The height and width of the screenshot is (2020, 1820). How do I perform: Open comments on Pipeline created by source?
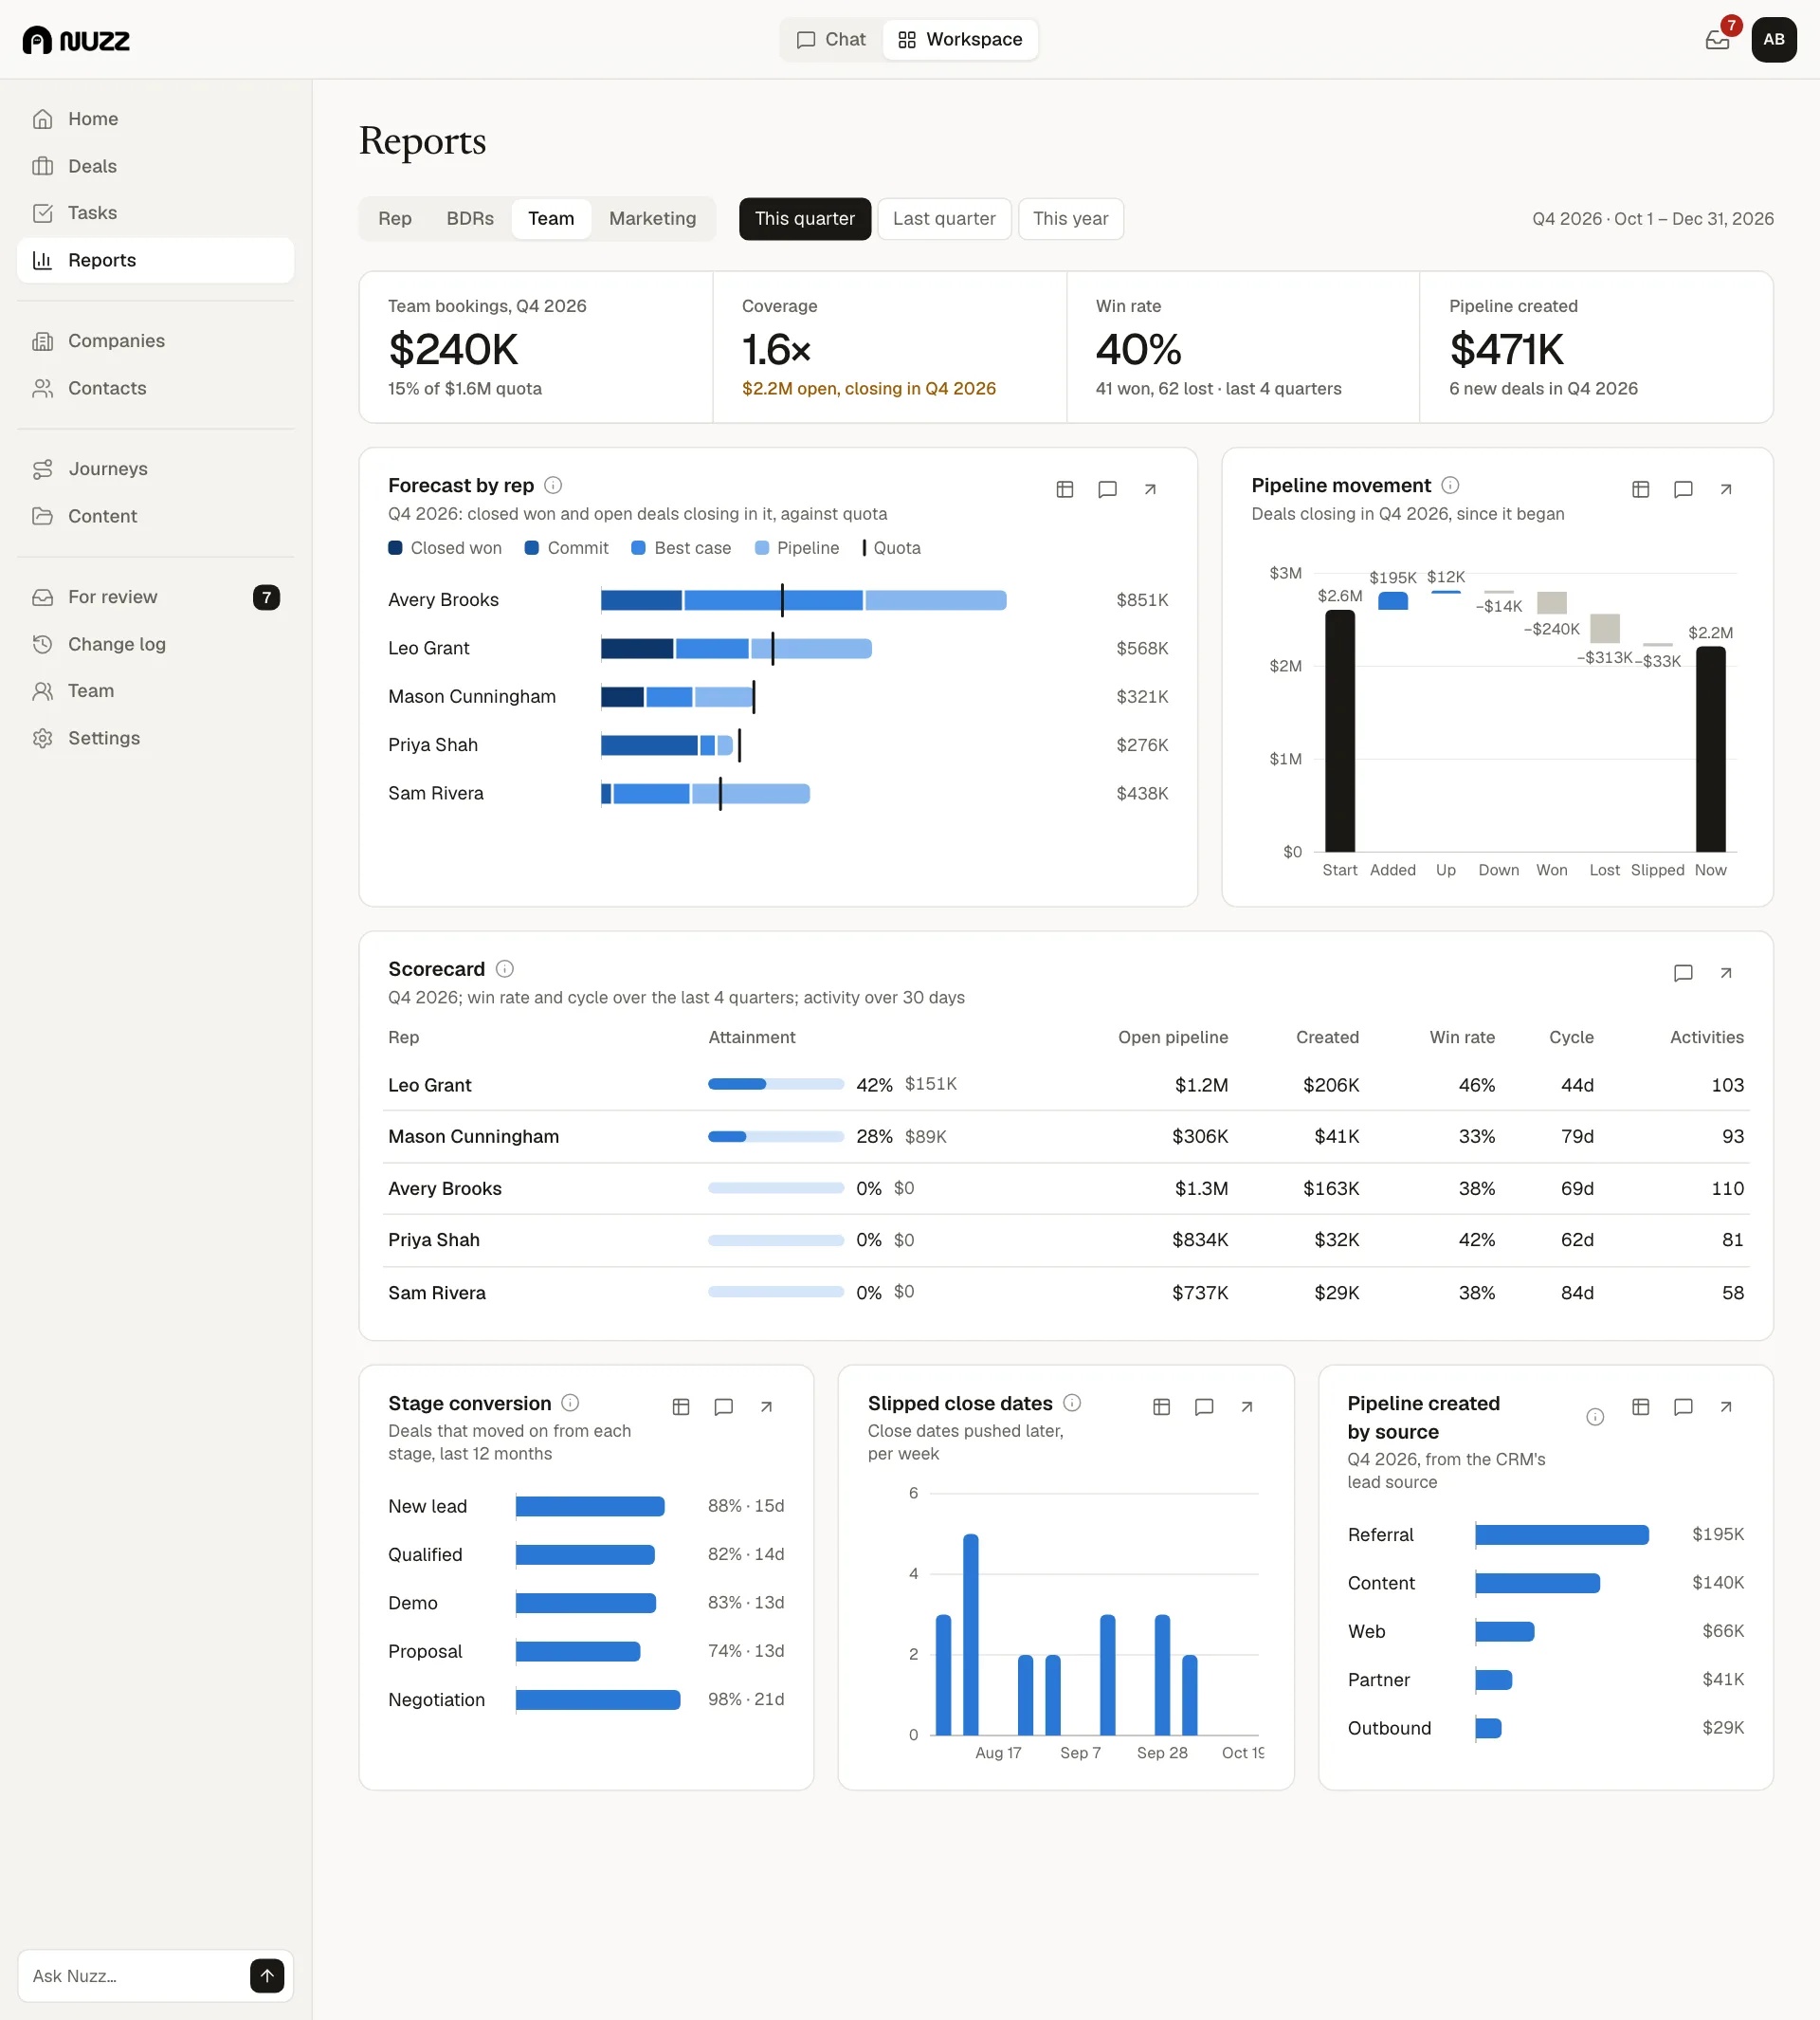(x=1683, y=1406)
